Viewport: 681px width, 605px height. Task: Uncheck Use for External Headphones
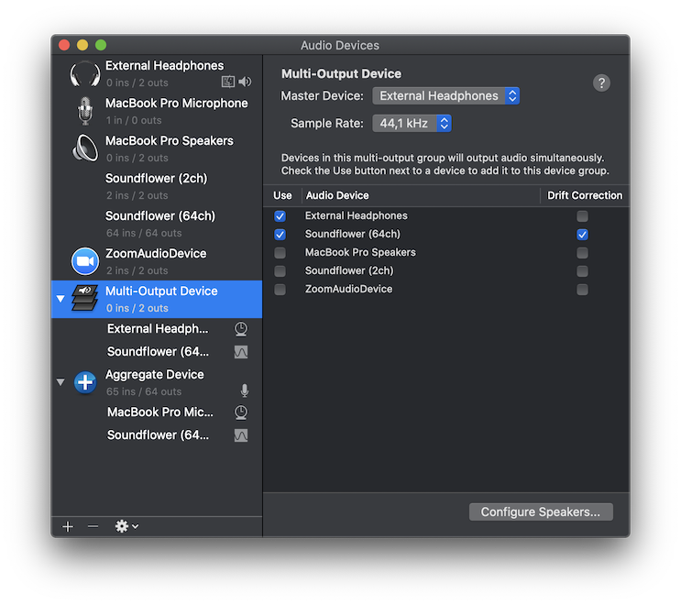(280, 216)
